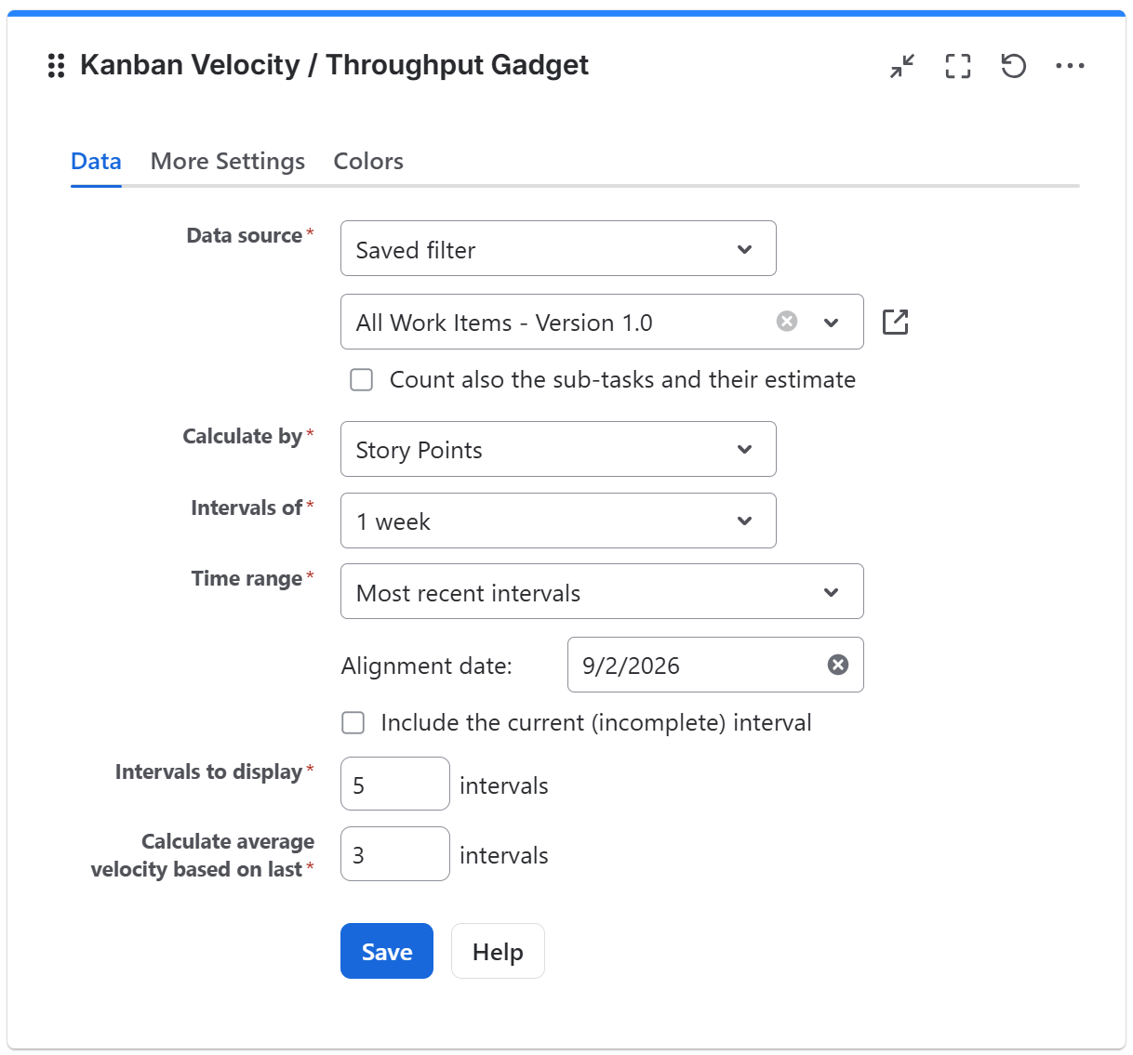Expand the All Work Items filter dropdown
Image resolution: width=1133 pixels, height=1055 pixels.
832,323
